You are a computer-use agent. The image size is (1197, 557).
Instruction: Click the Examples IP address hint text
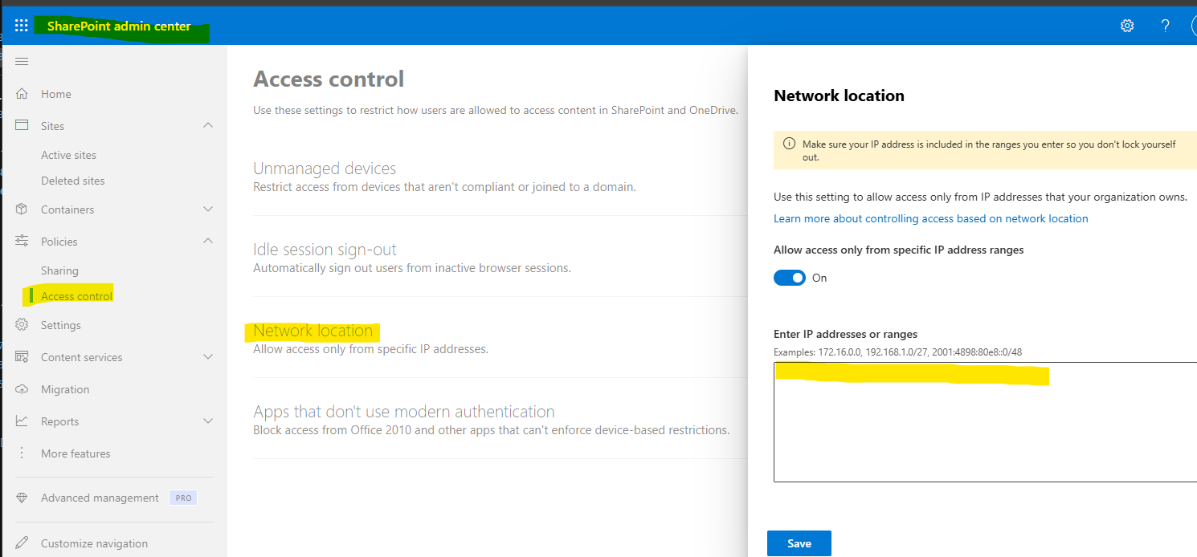pyautogui.click(x=897, y=352)
